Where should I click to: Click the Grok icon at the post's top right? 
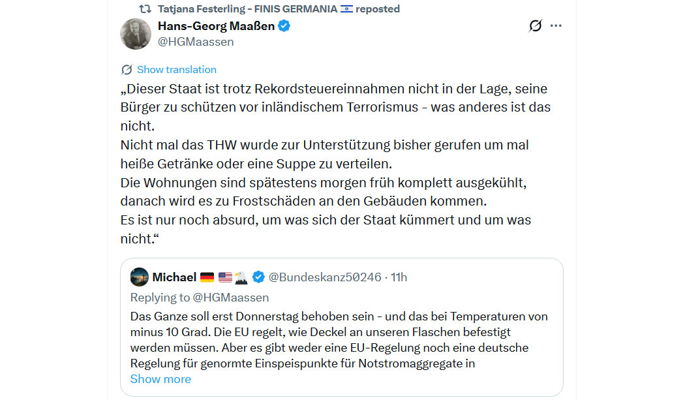point(535,26)
